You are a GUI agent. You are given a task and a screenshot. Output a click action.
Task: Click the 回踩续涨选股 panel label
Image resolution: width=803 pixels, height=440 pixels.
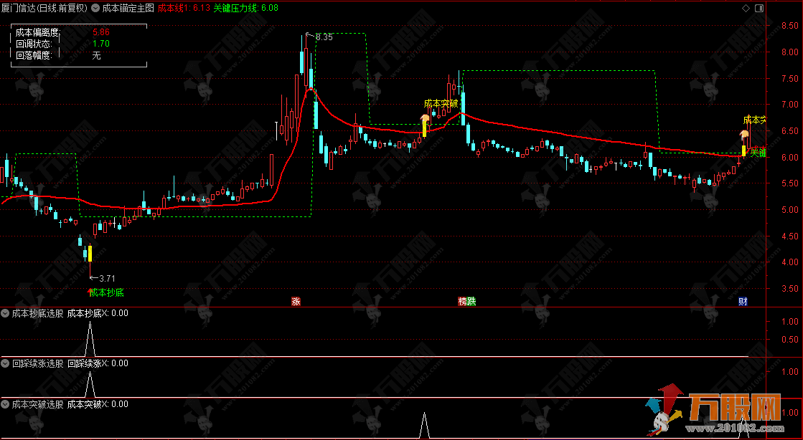(38, 363)
